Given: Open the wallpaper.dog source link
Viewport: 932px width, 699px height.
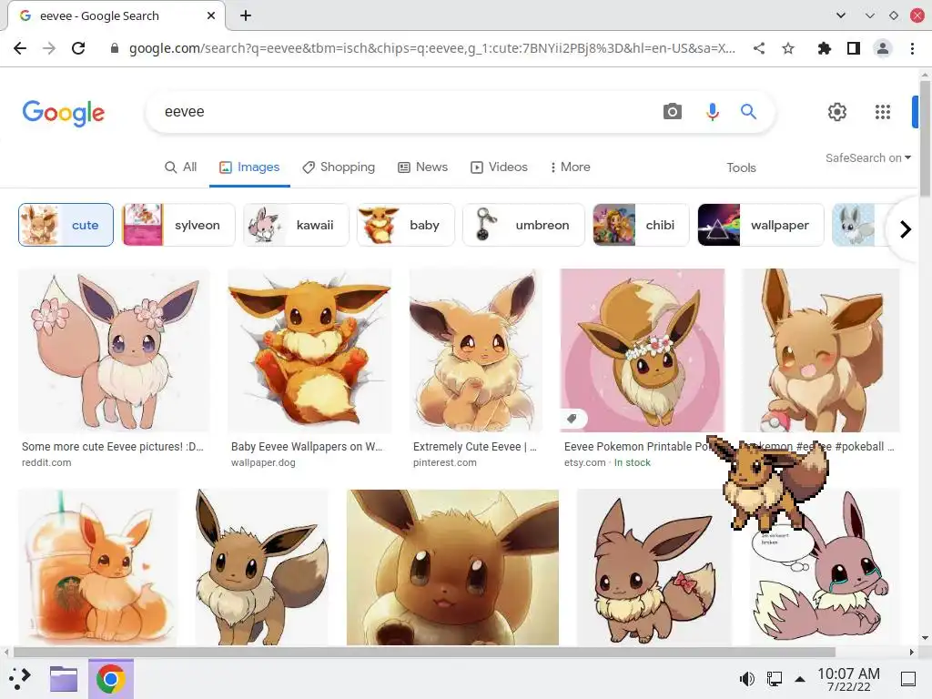Looking at the screenshot, I should coord(263,462).
